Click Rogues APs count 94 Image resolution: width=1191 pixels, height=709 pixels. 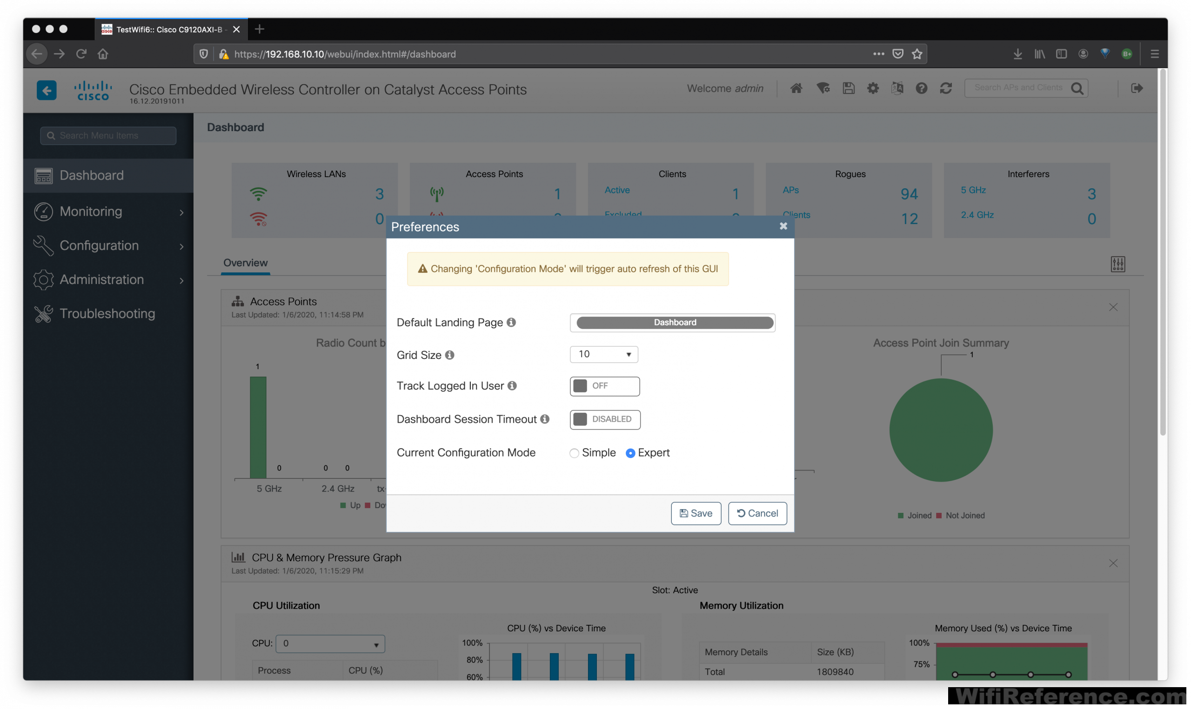pyautogui.click(x=909, y=194)
